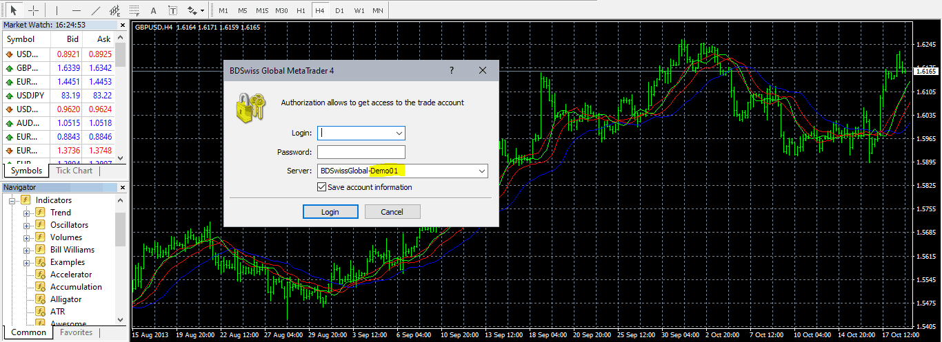Expand the Oscillators folder
Screen dimensions: 942x342
pos(26,225)
